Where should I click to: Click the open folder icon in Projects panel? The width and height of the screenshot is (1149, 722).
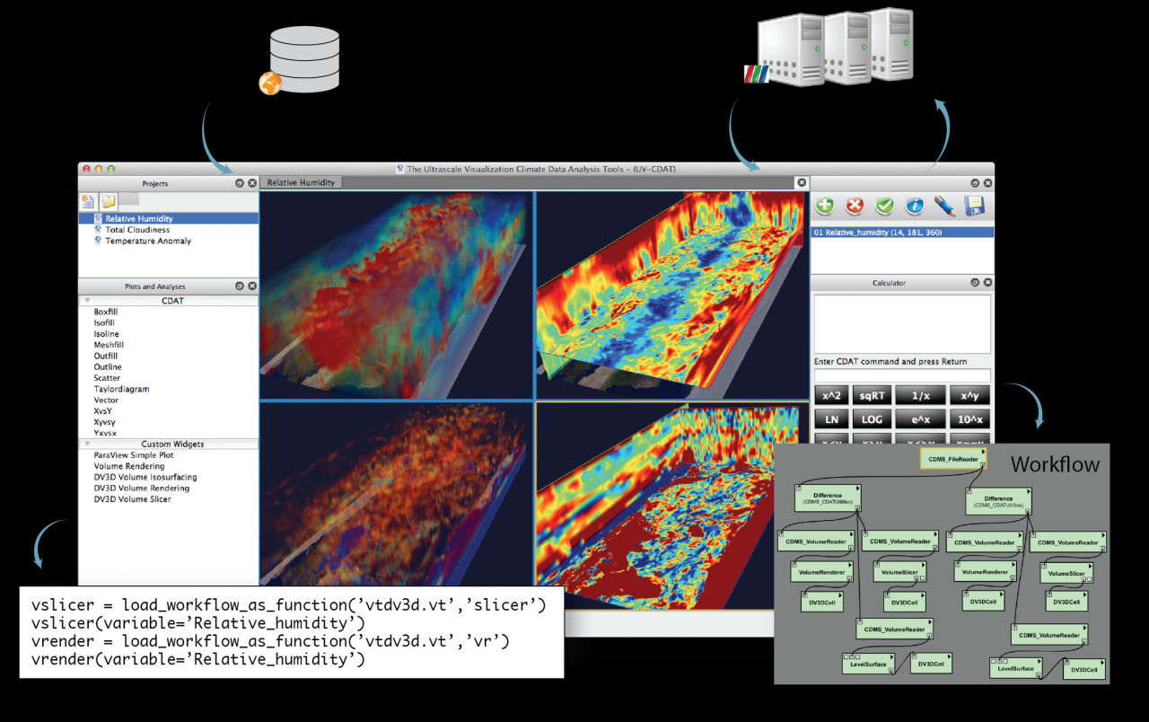click(108, 201)
